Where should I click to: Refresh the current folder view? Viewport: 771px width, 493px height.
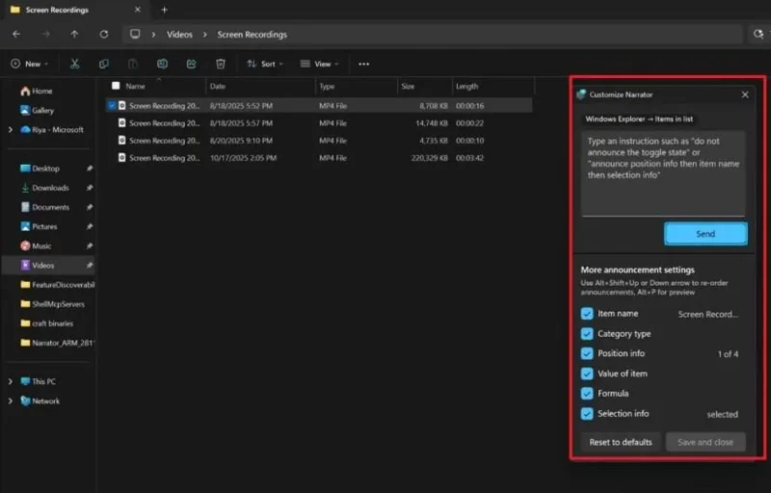click(x=104, y=35)
